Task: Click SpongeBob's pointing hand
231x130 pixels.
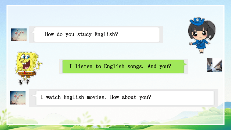Action: click(39, 64)
